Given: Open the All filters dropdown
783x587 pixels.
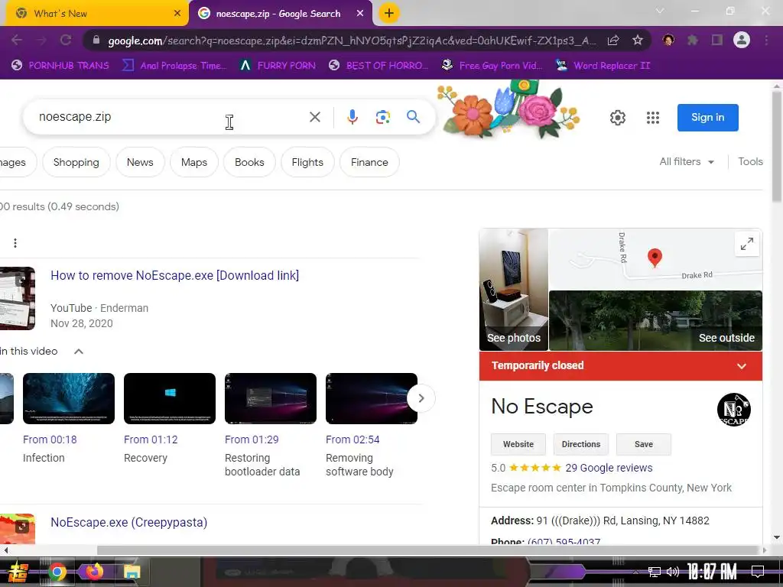Looking at the screenshot, I should click(x=687, y=162).
